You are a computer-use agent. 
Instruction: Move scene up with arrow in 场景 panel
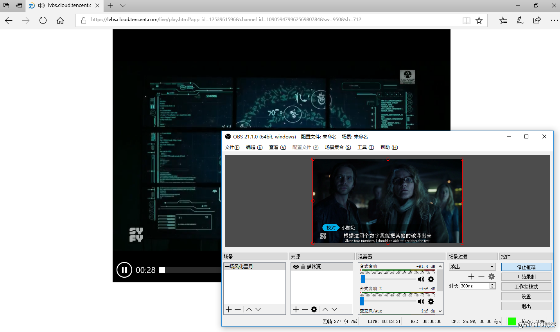point(249,309)
